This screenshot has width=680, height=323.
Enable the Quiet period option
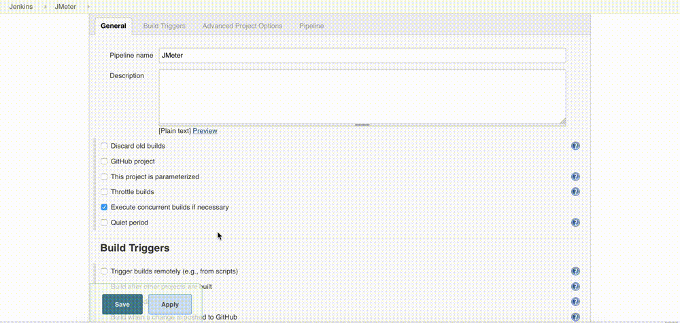(x=104, y=223)
